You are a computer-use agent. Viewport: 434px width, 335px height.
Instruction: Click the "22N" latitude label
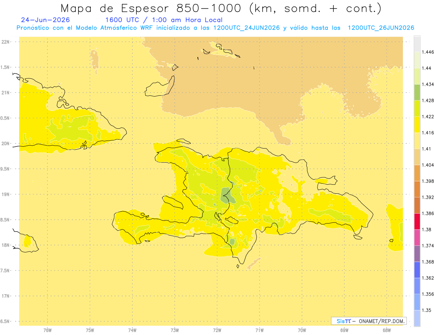click(5, 42)
